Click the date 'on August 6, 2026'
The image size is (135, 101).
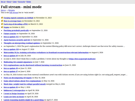tap(96, 53)
